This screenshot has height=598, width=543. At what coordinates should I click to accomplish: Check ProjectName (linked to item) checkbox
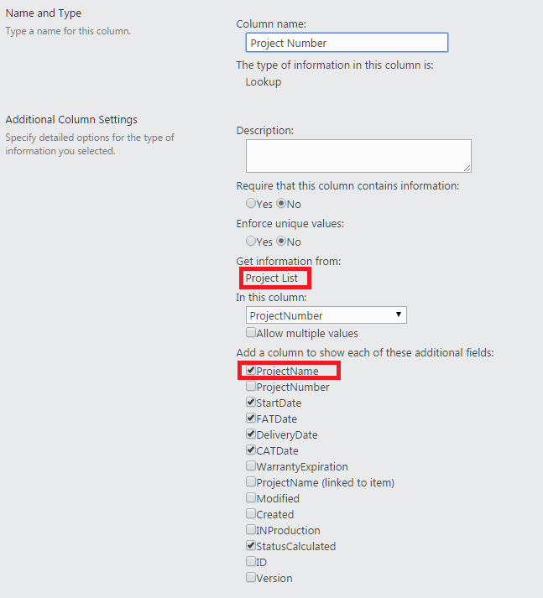pyautogui.click(x=251, y=482)
